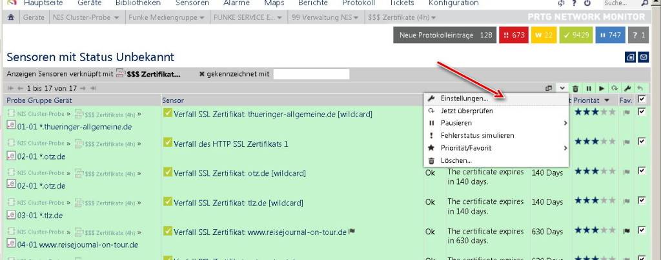The image size is (661, 260).
Task: Uncheck the 'Verfall des HTTP SSL Zertifikats 1' checkbox
Action: point(642,141)
